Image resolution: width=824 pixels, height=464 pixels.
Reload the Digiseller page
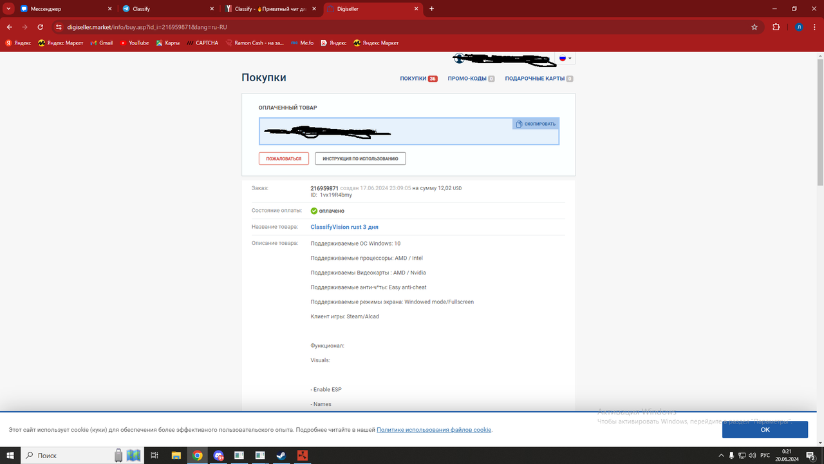pyautogui.click(x=41, y=27)
